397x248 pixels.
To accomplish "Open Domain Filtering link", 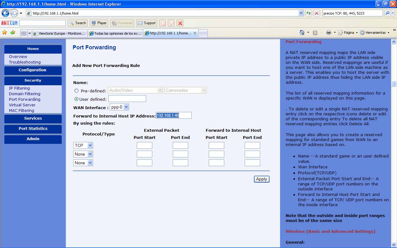I will (x=25, y=94).
